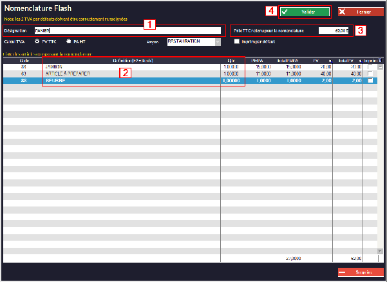Select the JAMBON article row
The height and width of the screenshot is (282, 387).
tap(129, 66)
